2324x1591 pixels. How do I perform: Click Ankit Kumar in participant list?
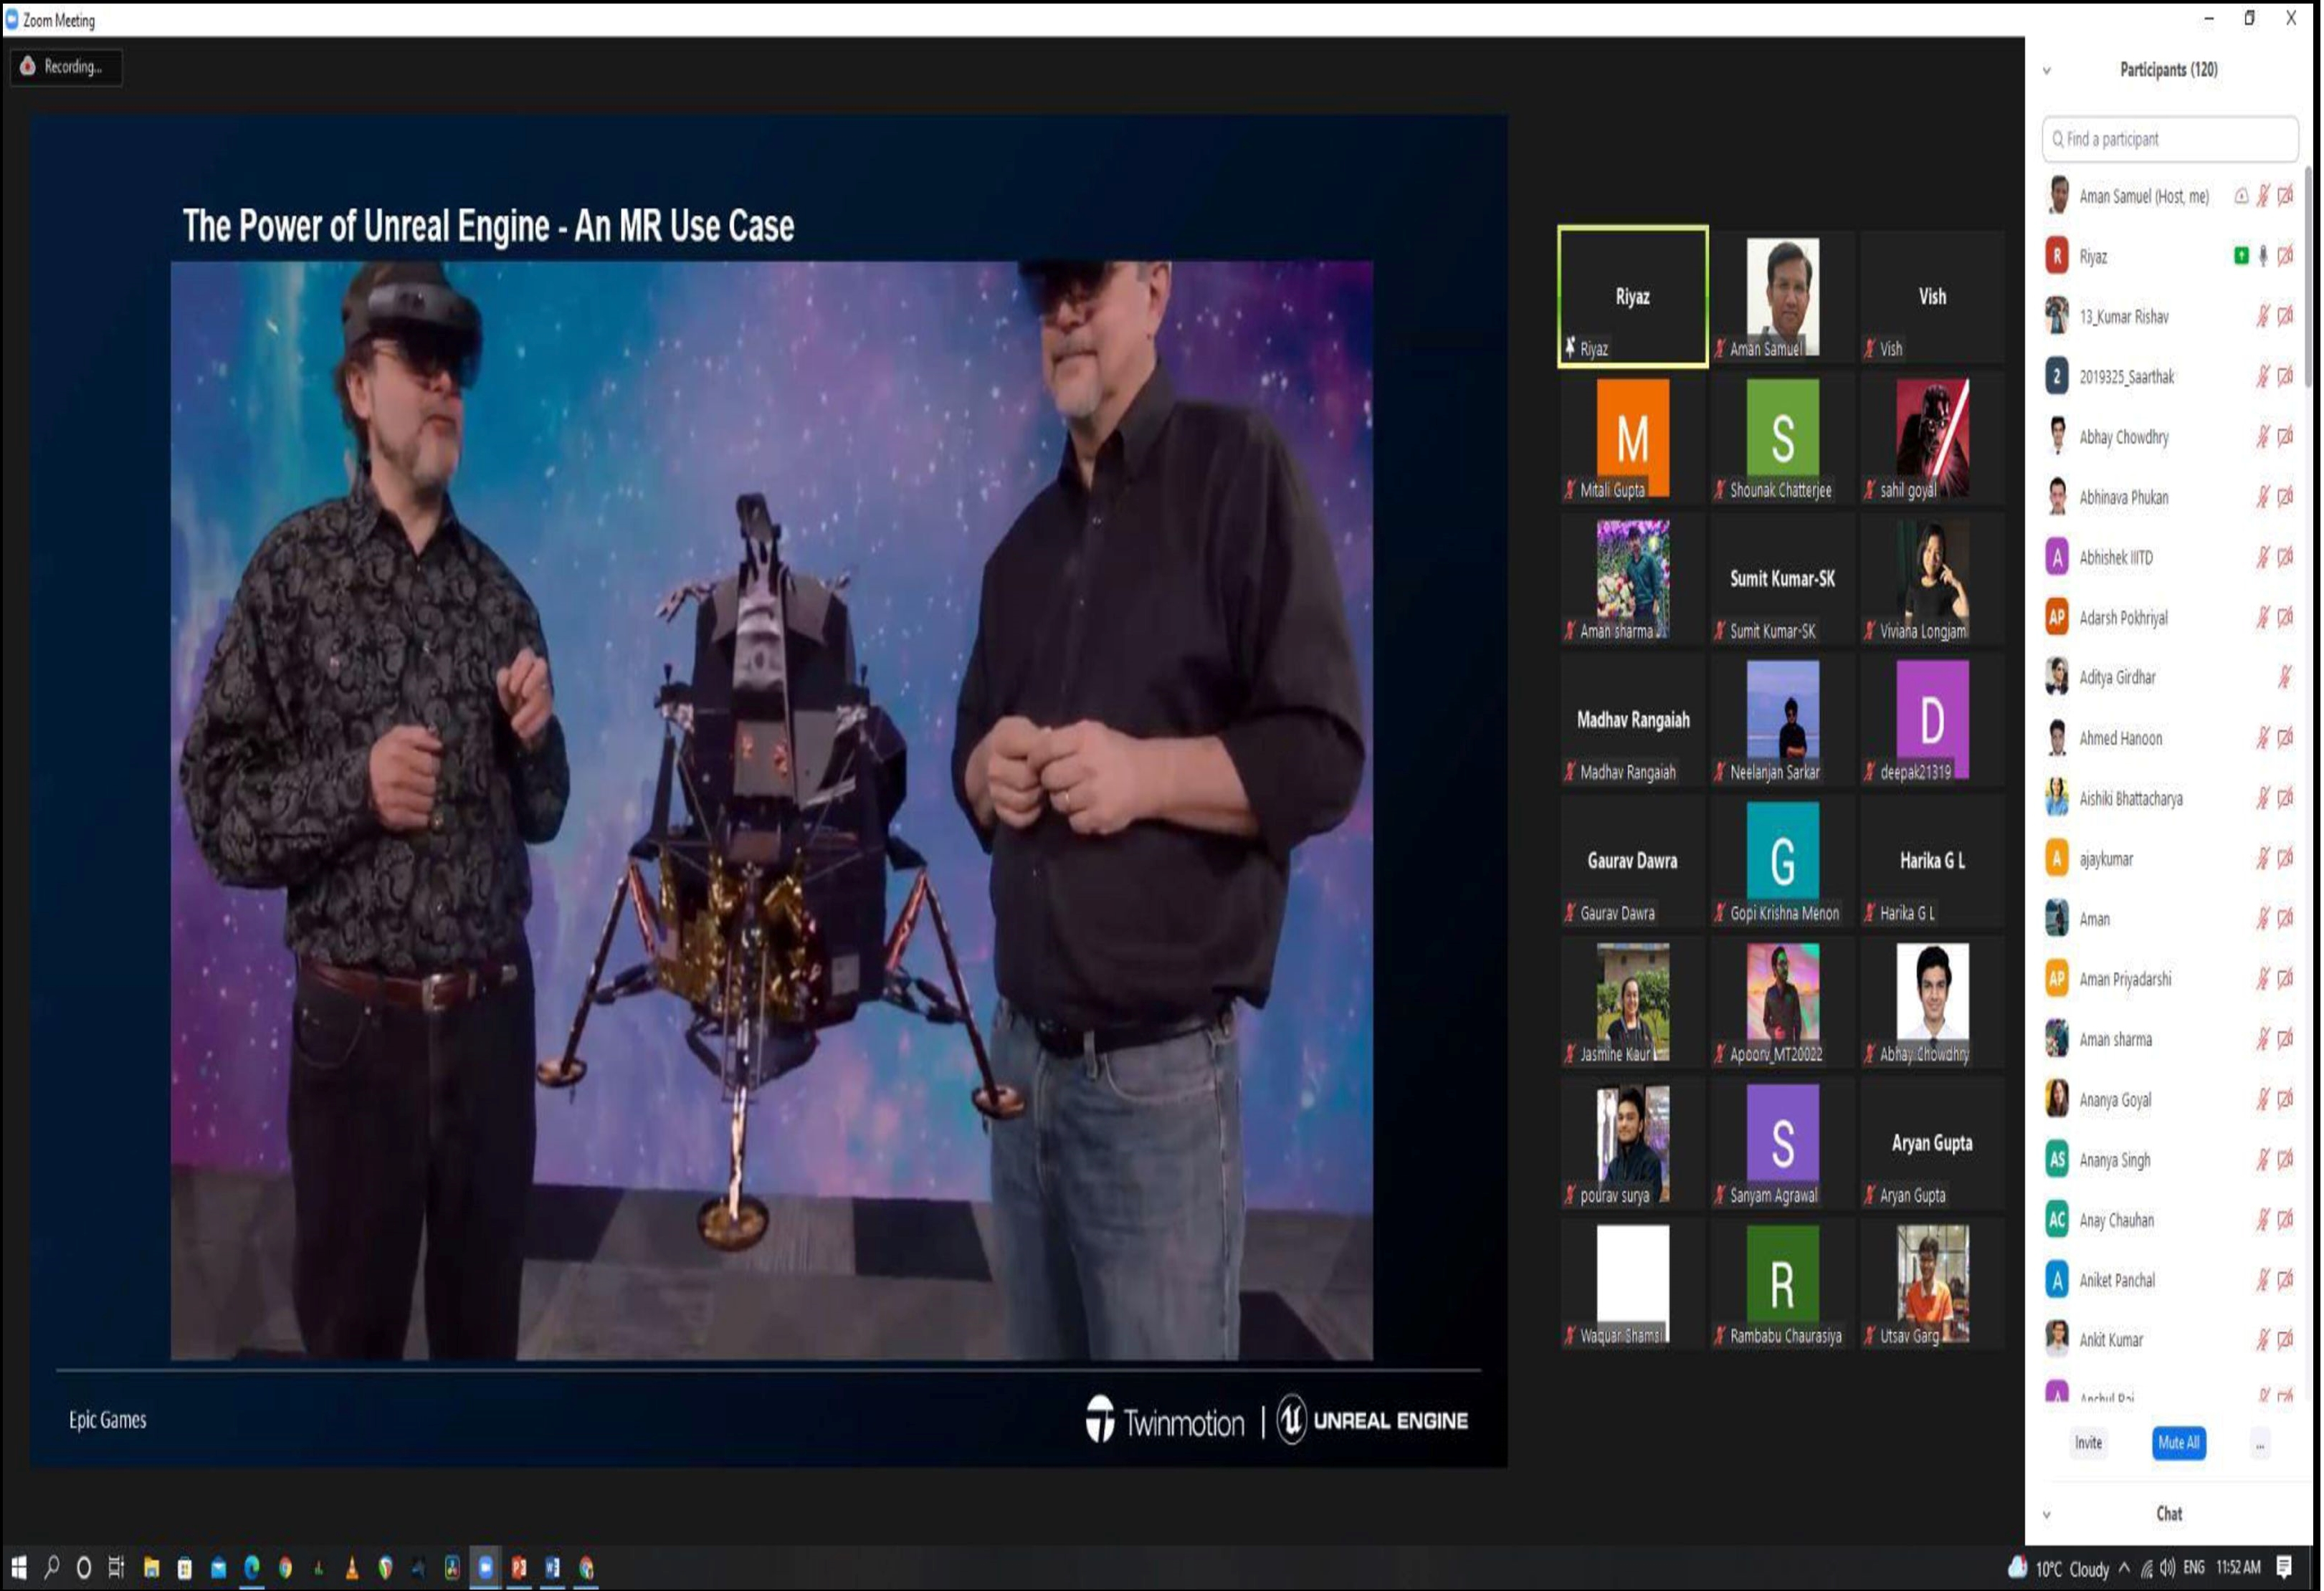coord(2170,1339)
